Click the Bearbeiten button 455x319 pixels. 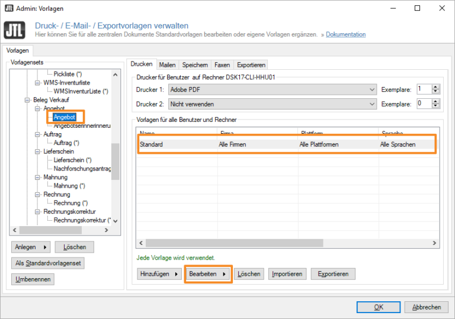[208, 274]
